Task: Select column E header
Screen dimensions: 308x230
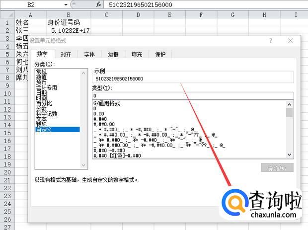Action: (170, 15)
